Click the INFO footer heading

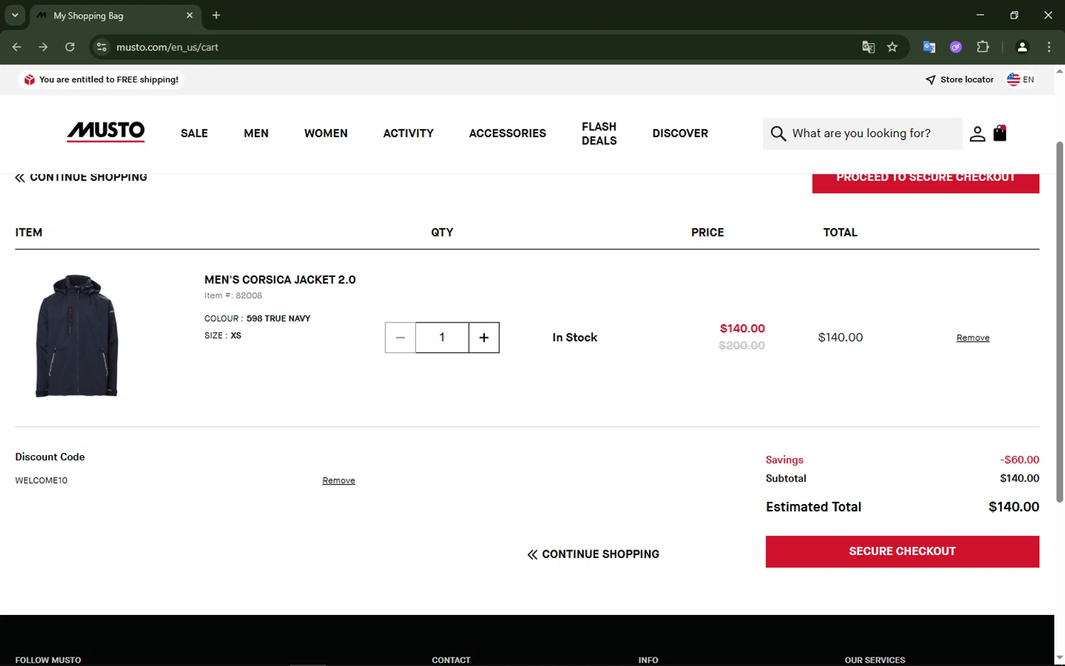coord(648,660)
